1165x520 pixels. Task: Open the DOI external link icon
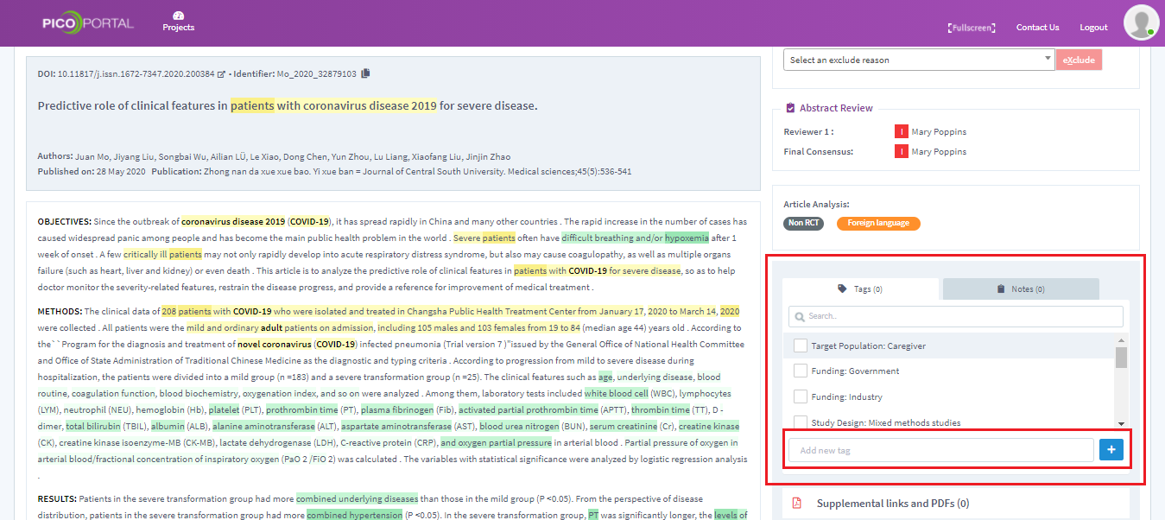point(221,74)
